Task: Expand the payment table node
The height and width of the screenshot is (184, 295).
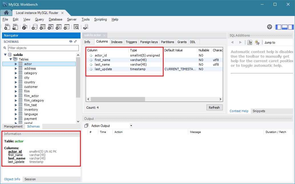Action: tap(16, 119)
